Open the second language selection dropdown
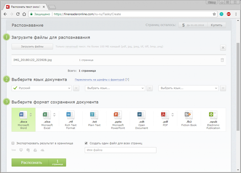Viewport: 241px width, 173px height. 115,88
